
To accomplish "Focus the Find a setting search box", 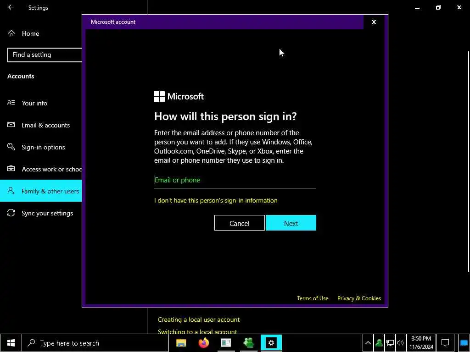I will tap(45, 55).
